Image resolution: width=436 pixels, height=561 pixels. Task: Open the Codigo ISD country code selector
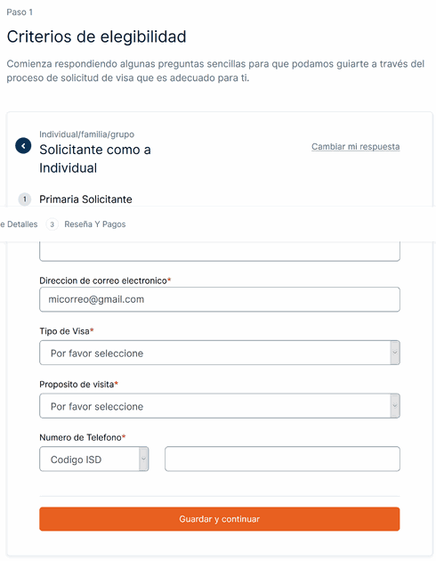point(94,459)
